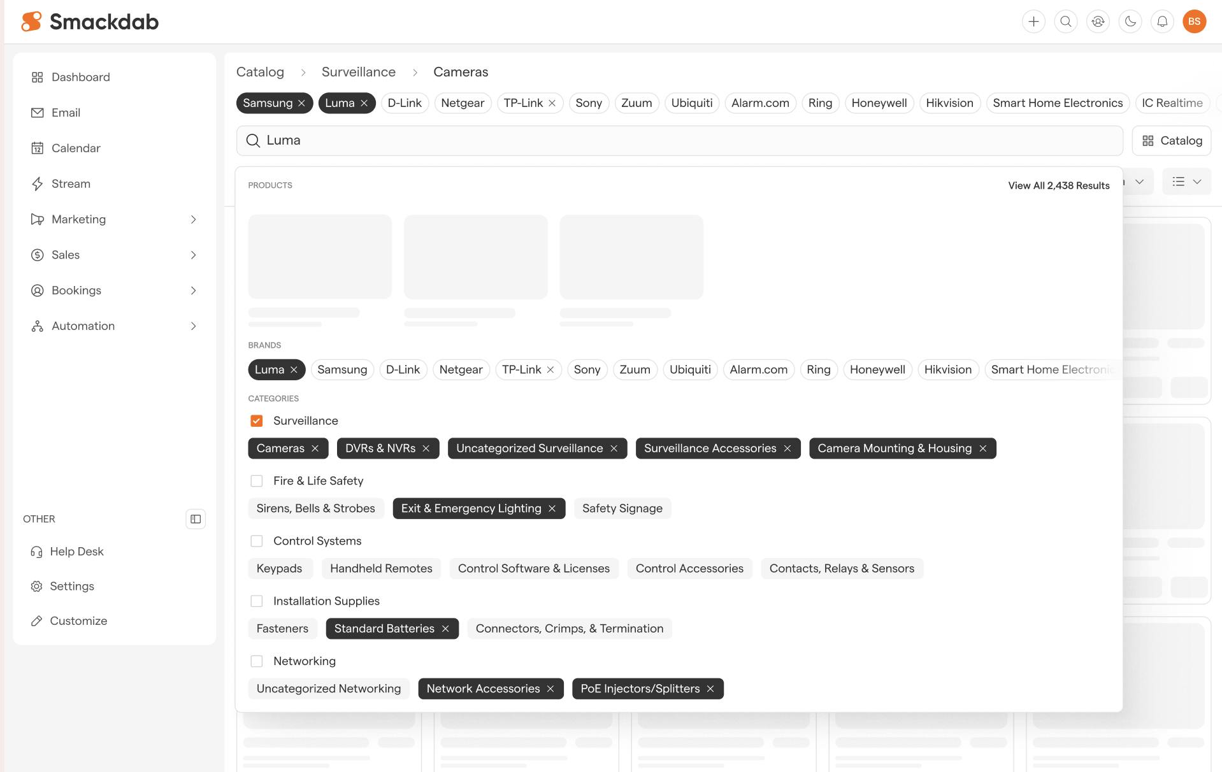This screenshot has height=772, width=1222.
Task: Click View All 2,438 Results
Action: point(1058,185)
